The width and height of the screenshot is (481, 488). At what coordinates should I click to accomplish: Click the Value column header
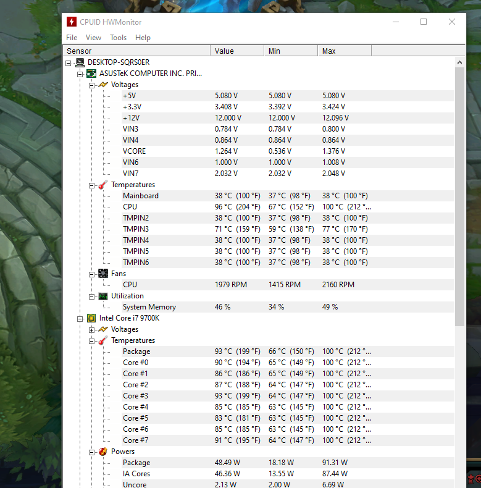(237, 51)
